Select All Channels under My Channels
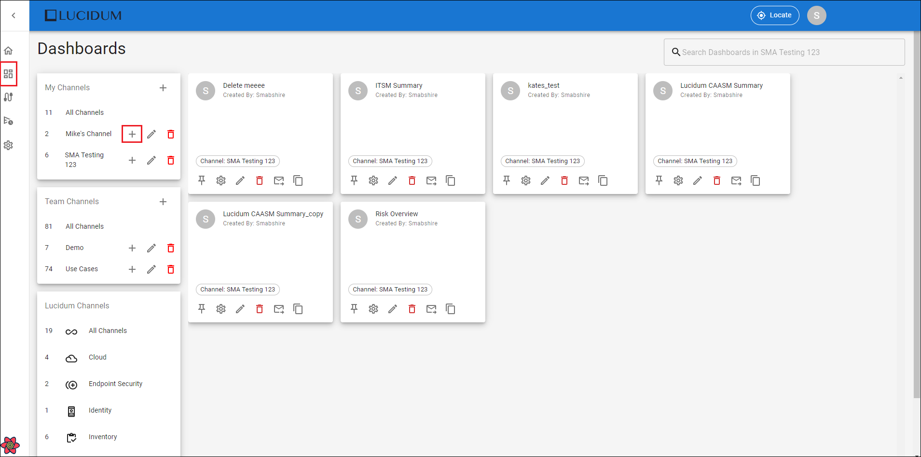The width and height of the screenshot is (921, 457). pos(84,112)
